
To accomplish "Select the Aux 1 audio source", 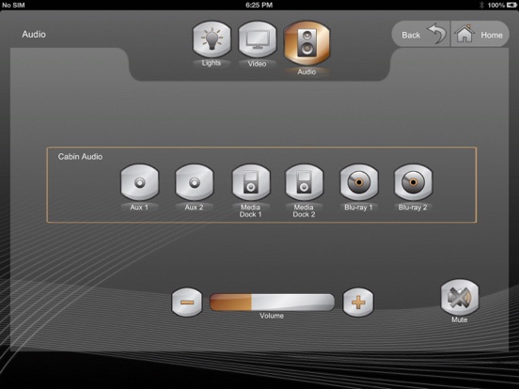I will [140, 182].
